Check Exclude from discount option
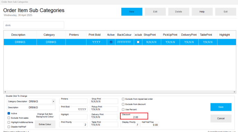 click(x=123, y=104)
